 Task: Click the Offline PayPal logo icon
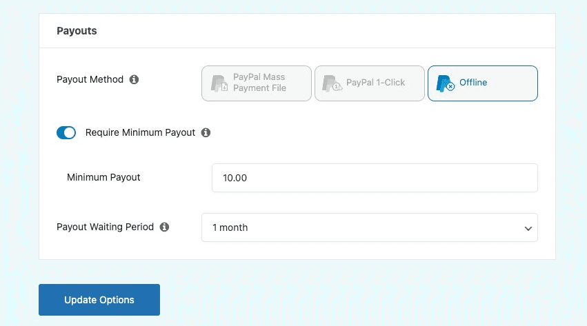(446, 83)
